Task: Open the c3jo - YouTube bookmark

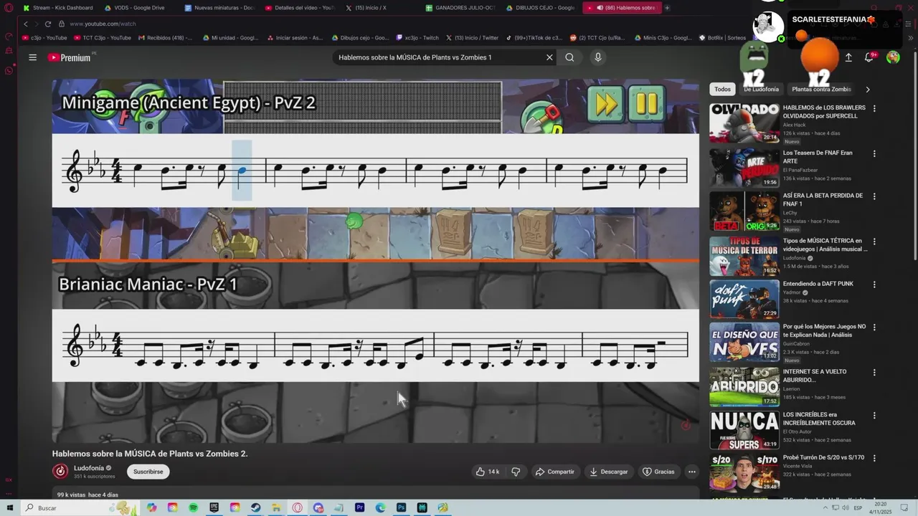Action: 44,37
